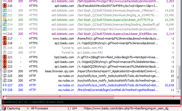
Task: Select the ubase_d1f77074.js URL
Action: pos(115,20)
